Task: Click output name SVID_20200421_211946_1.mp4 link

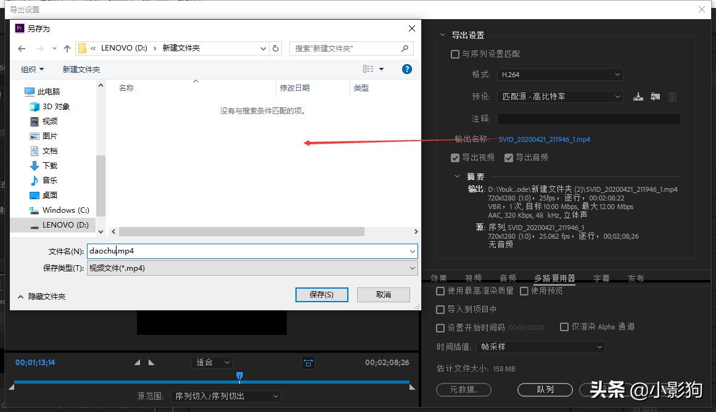Action: coord(544,139)
